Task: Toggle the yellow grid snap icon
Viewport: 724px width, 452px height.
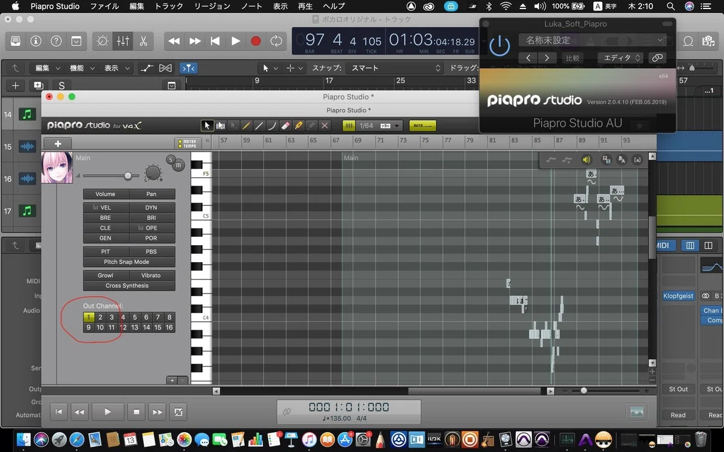Action: coord(349,125)
